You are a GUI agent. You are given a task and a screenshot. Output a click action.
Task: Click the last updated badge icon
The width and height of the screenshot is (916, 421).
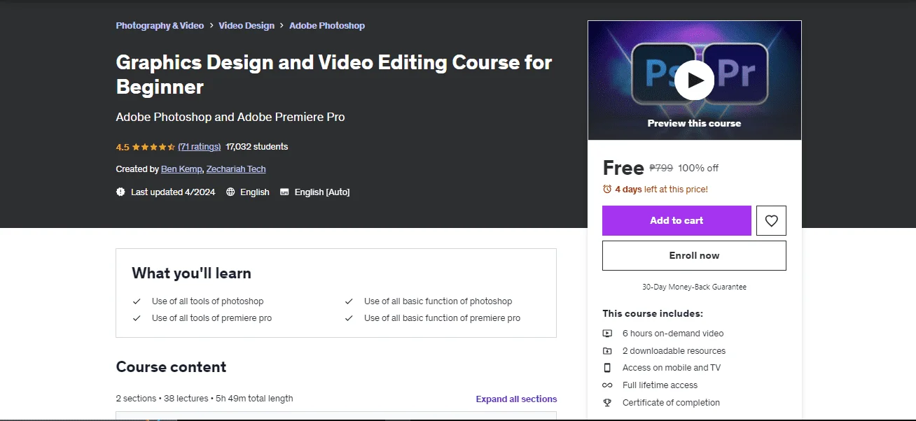[x=120, y=192]
